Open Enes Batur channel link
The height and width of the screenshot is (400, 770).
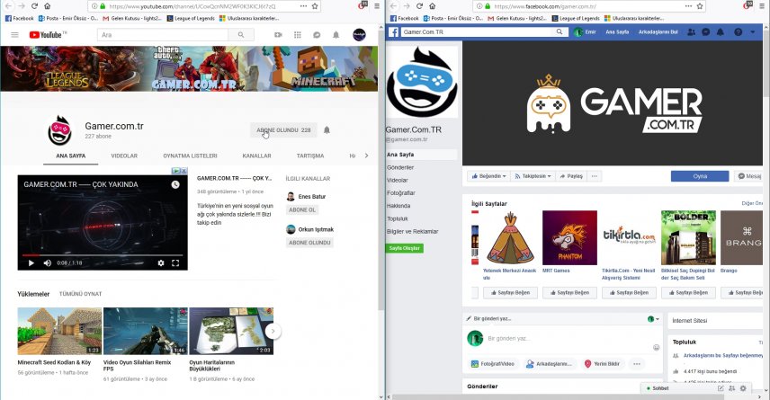pyautogui.click(x=312, y=196)
